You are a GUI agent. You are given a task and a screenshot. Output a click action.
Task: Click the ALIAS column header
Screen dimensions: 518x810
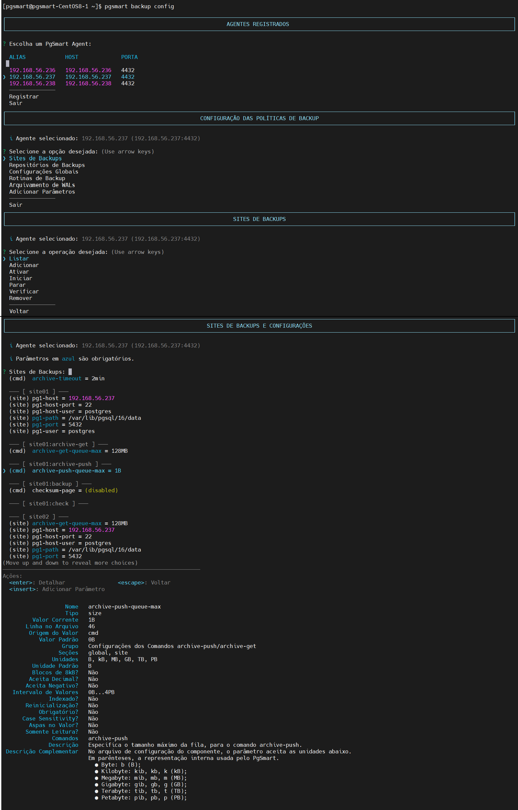[17, 57]
